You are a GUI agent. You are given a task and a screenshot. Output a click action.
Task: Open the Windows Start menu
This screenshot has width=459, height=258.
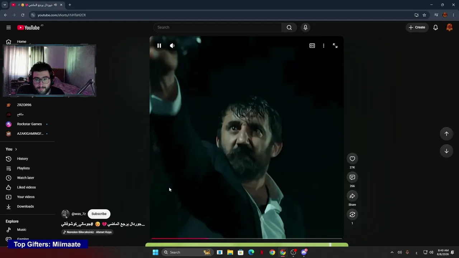click(155, 252)
